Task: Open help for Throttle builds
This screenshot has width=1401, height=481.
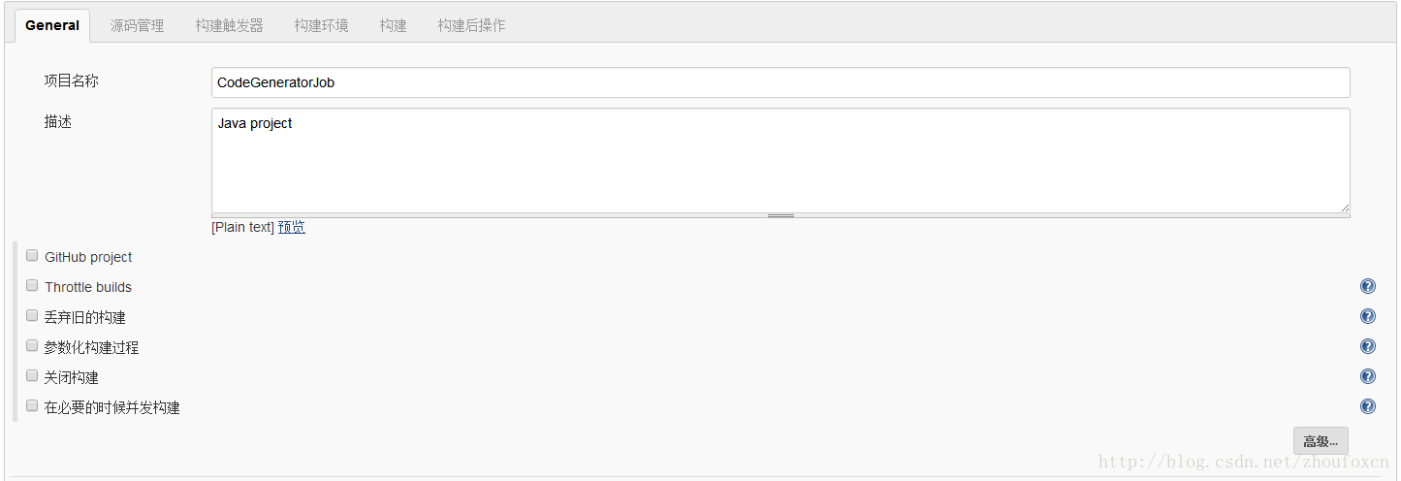Action: (x=1368, y=286)
